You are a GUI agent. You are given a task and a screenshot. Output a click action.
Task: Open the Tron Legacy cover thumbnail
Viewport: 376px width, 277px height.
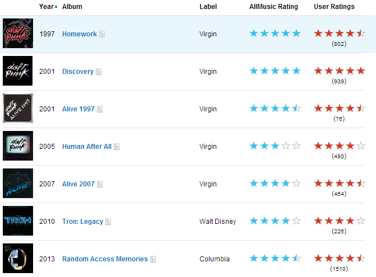pos(18,220)
